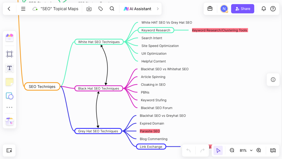Screen dimensions: 282x159
Task: Open the AI Assistant
Action: click(137, 9)
